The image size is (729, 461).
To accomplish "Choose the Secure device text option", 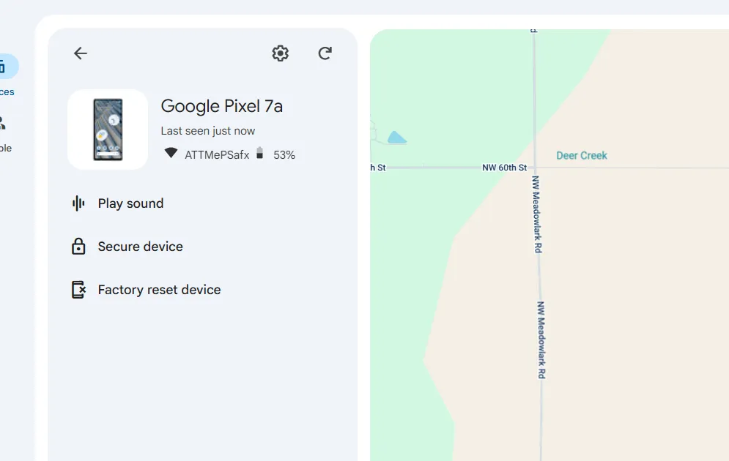I will click(141, 247).
